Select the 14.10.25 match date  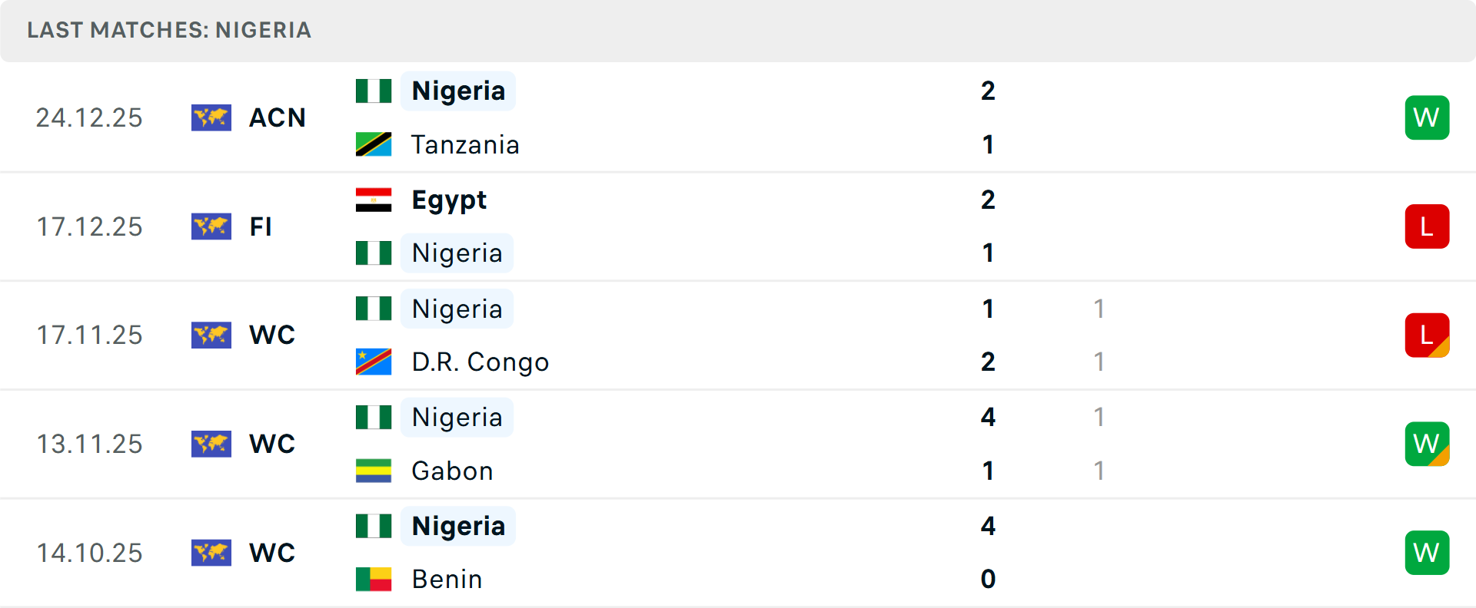[89, 553]
